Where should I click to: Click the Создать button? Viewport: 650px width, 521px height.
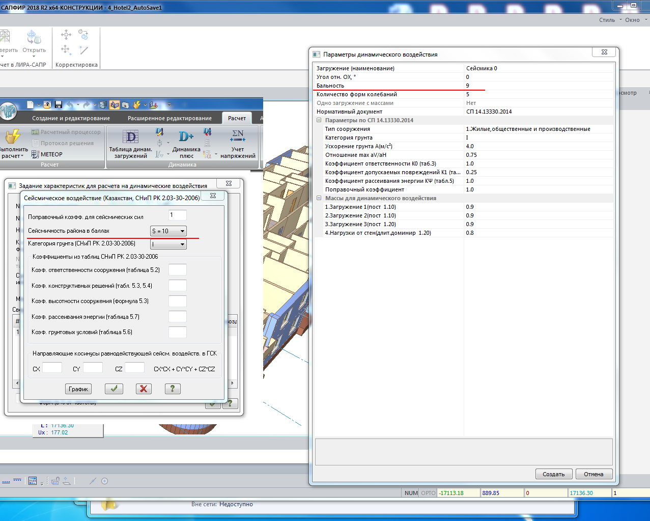pos(553,474)
